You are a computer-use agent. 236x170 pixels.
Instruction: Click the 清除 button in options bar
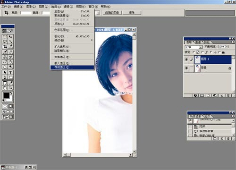132,13
